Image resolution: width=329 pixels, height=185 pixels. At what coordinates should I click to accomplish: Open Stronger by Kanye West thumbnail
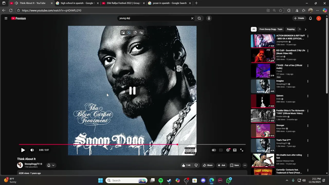coord(263,131)
